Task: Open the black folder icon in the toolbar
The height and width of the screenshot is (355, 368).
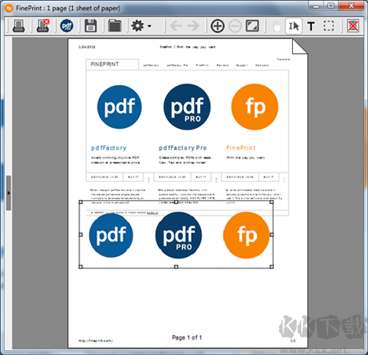Action: coord(114,26)
